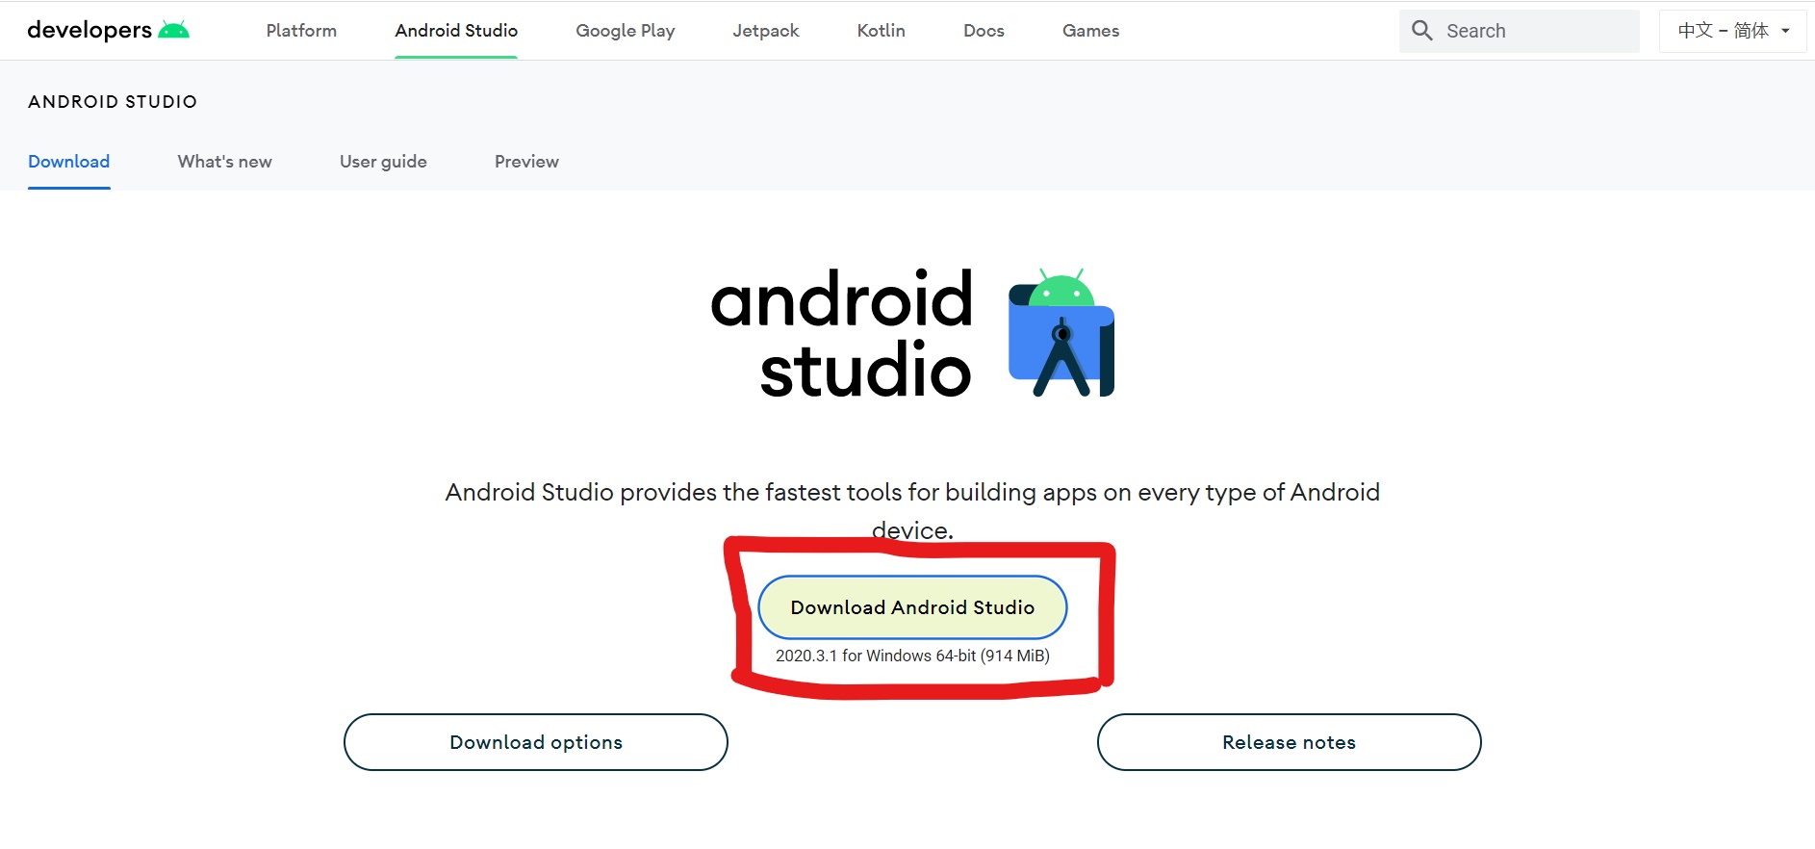1815x849 pixels.
Task: Select the Download subtab
Action: 69,162
